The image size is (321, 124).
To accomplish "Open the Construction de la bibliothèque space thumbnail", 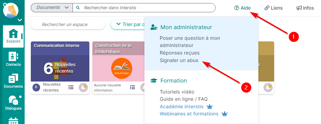I will point(122,68).
